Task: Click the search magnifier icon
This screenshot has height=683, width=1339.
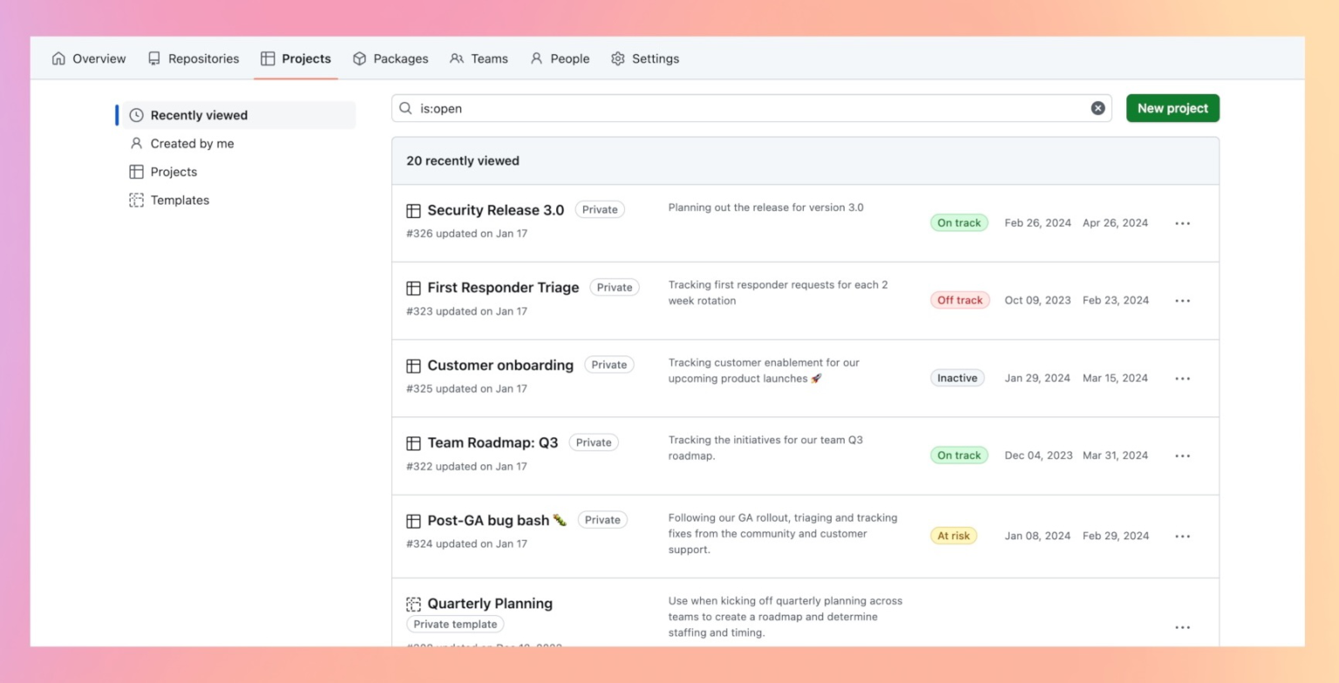Action: [x=405, y=108]
